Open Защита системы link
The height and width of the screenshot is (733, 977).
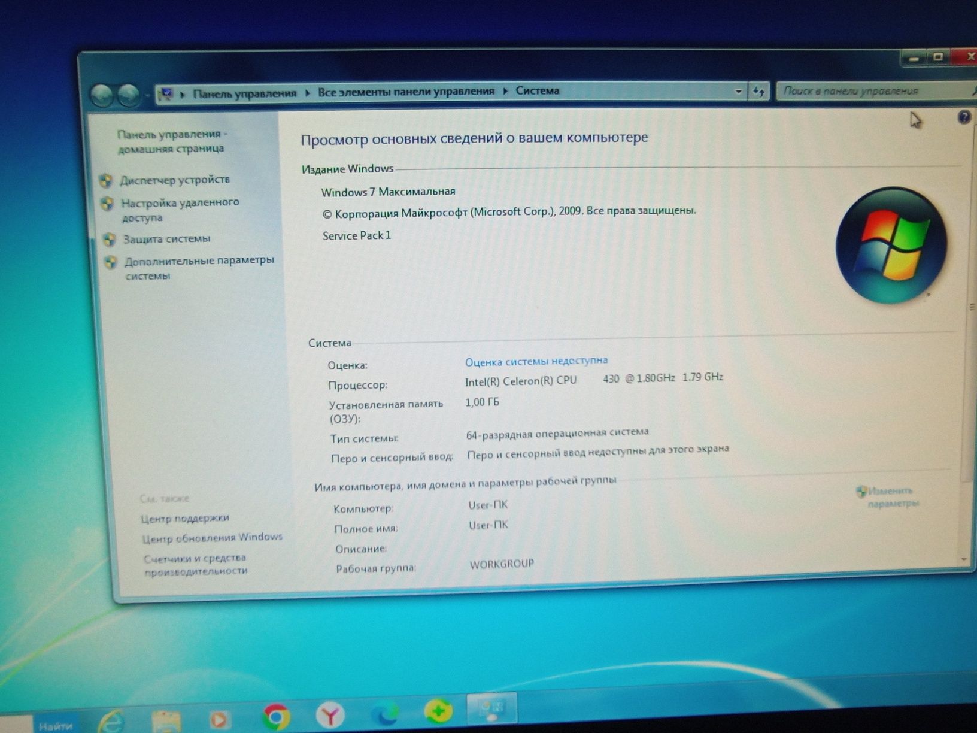tap(166, 238)
